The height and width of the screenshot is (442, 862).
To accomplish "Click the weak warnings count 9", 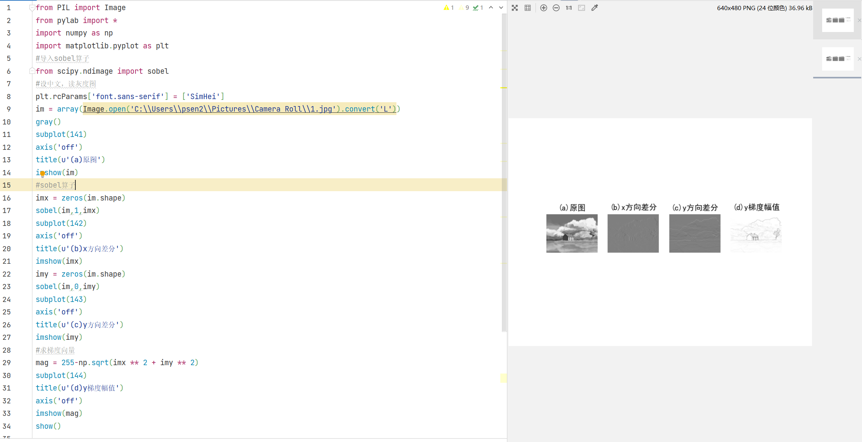I will tap(464, 8).
